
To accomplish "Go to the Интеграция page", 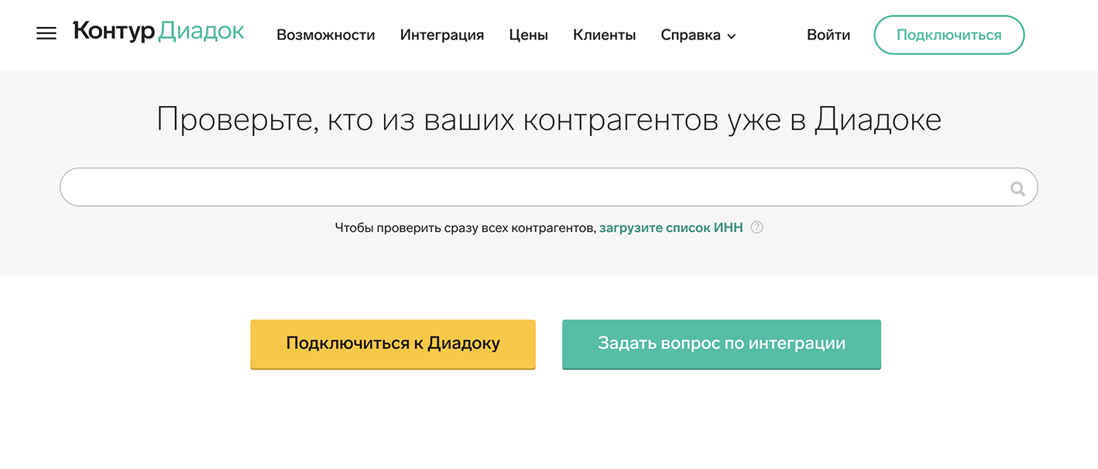I will [x=442, y=35].
